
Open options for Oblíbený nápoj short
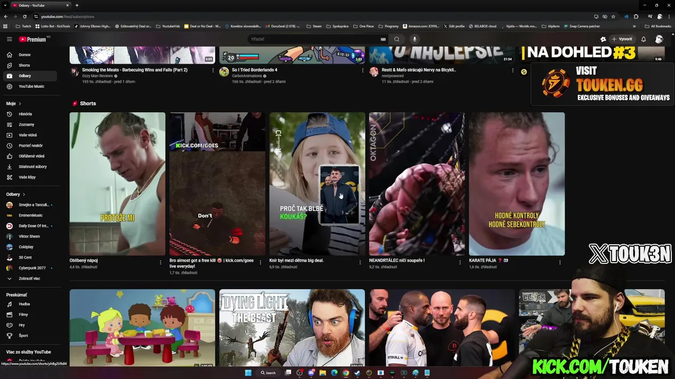pyautogui.click(x=161, y=262)
